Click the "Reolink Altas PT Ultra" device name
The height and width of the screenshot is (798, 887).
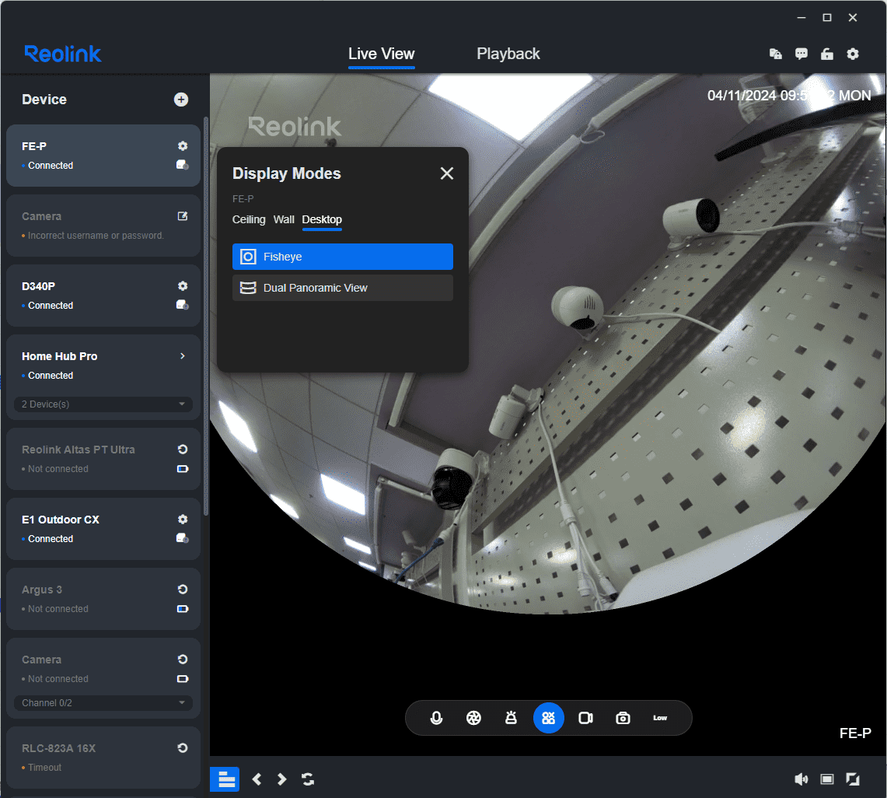tap(78, 450)
